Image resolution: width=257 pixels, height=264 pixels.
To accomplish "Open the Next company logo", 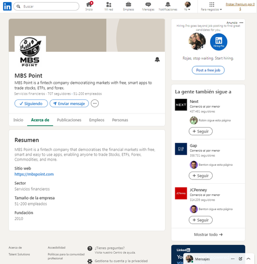I will (x=181, y=105).
